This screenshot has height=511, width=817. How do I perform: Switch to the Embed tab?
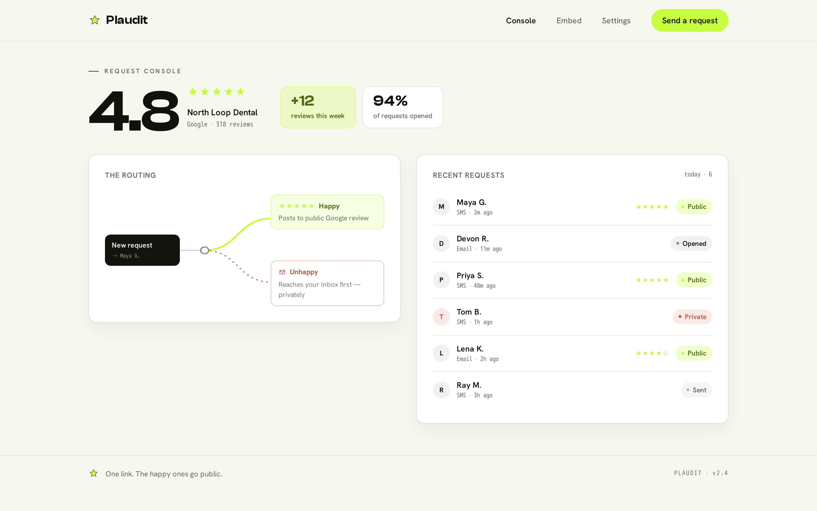[569, 21]
